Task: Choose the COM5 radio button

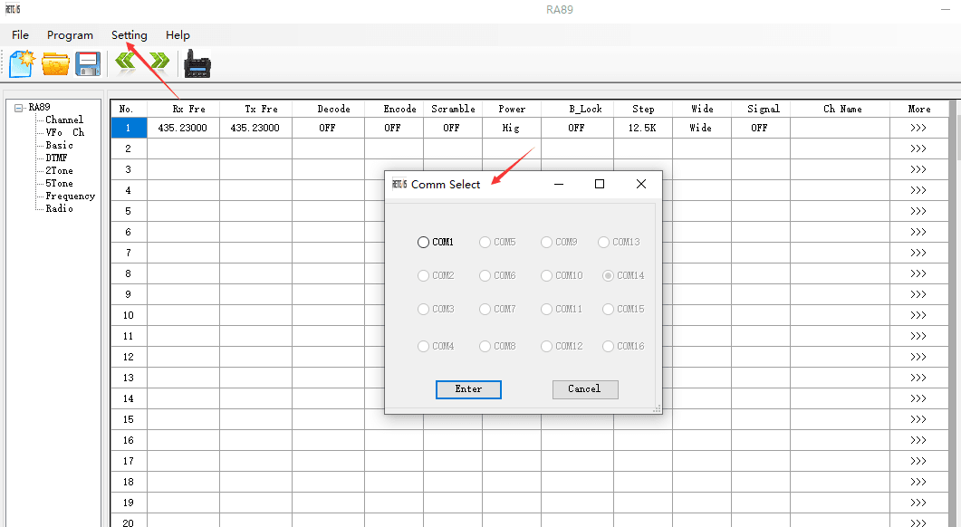Action: click(x=485, y=243)
